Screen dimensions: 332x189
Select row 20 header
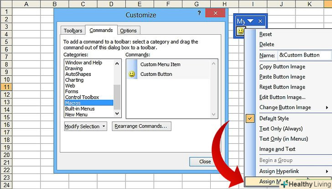point(6,155)
